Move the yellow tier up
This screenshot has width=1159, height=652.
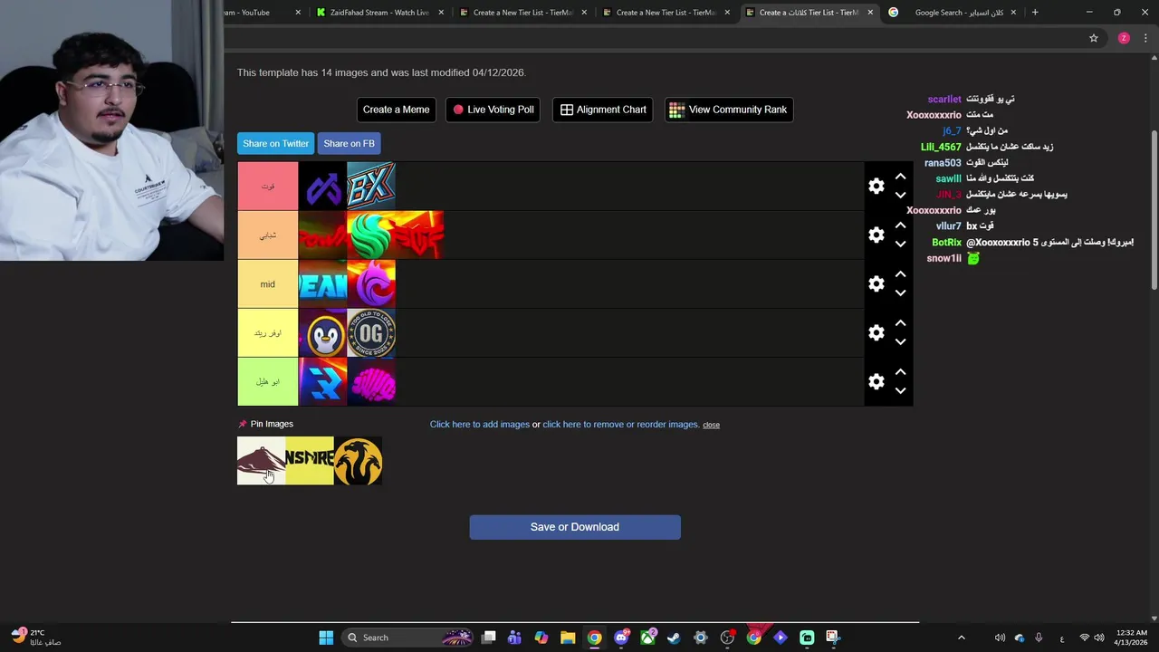click(900, 323)
